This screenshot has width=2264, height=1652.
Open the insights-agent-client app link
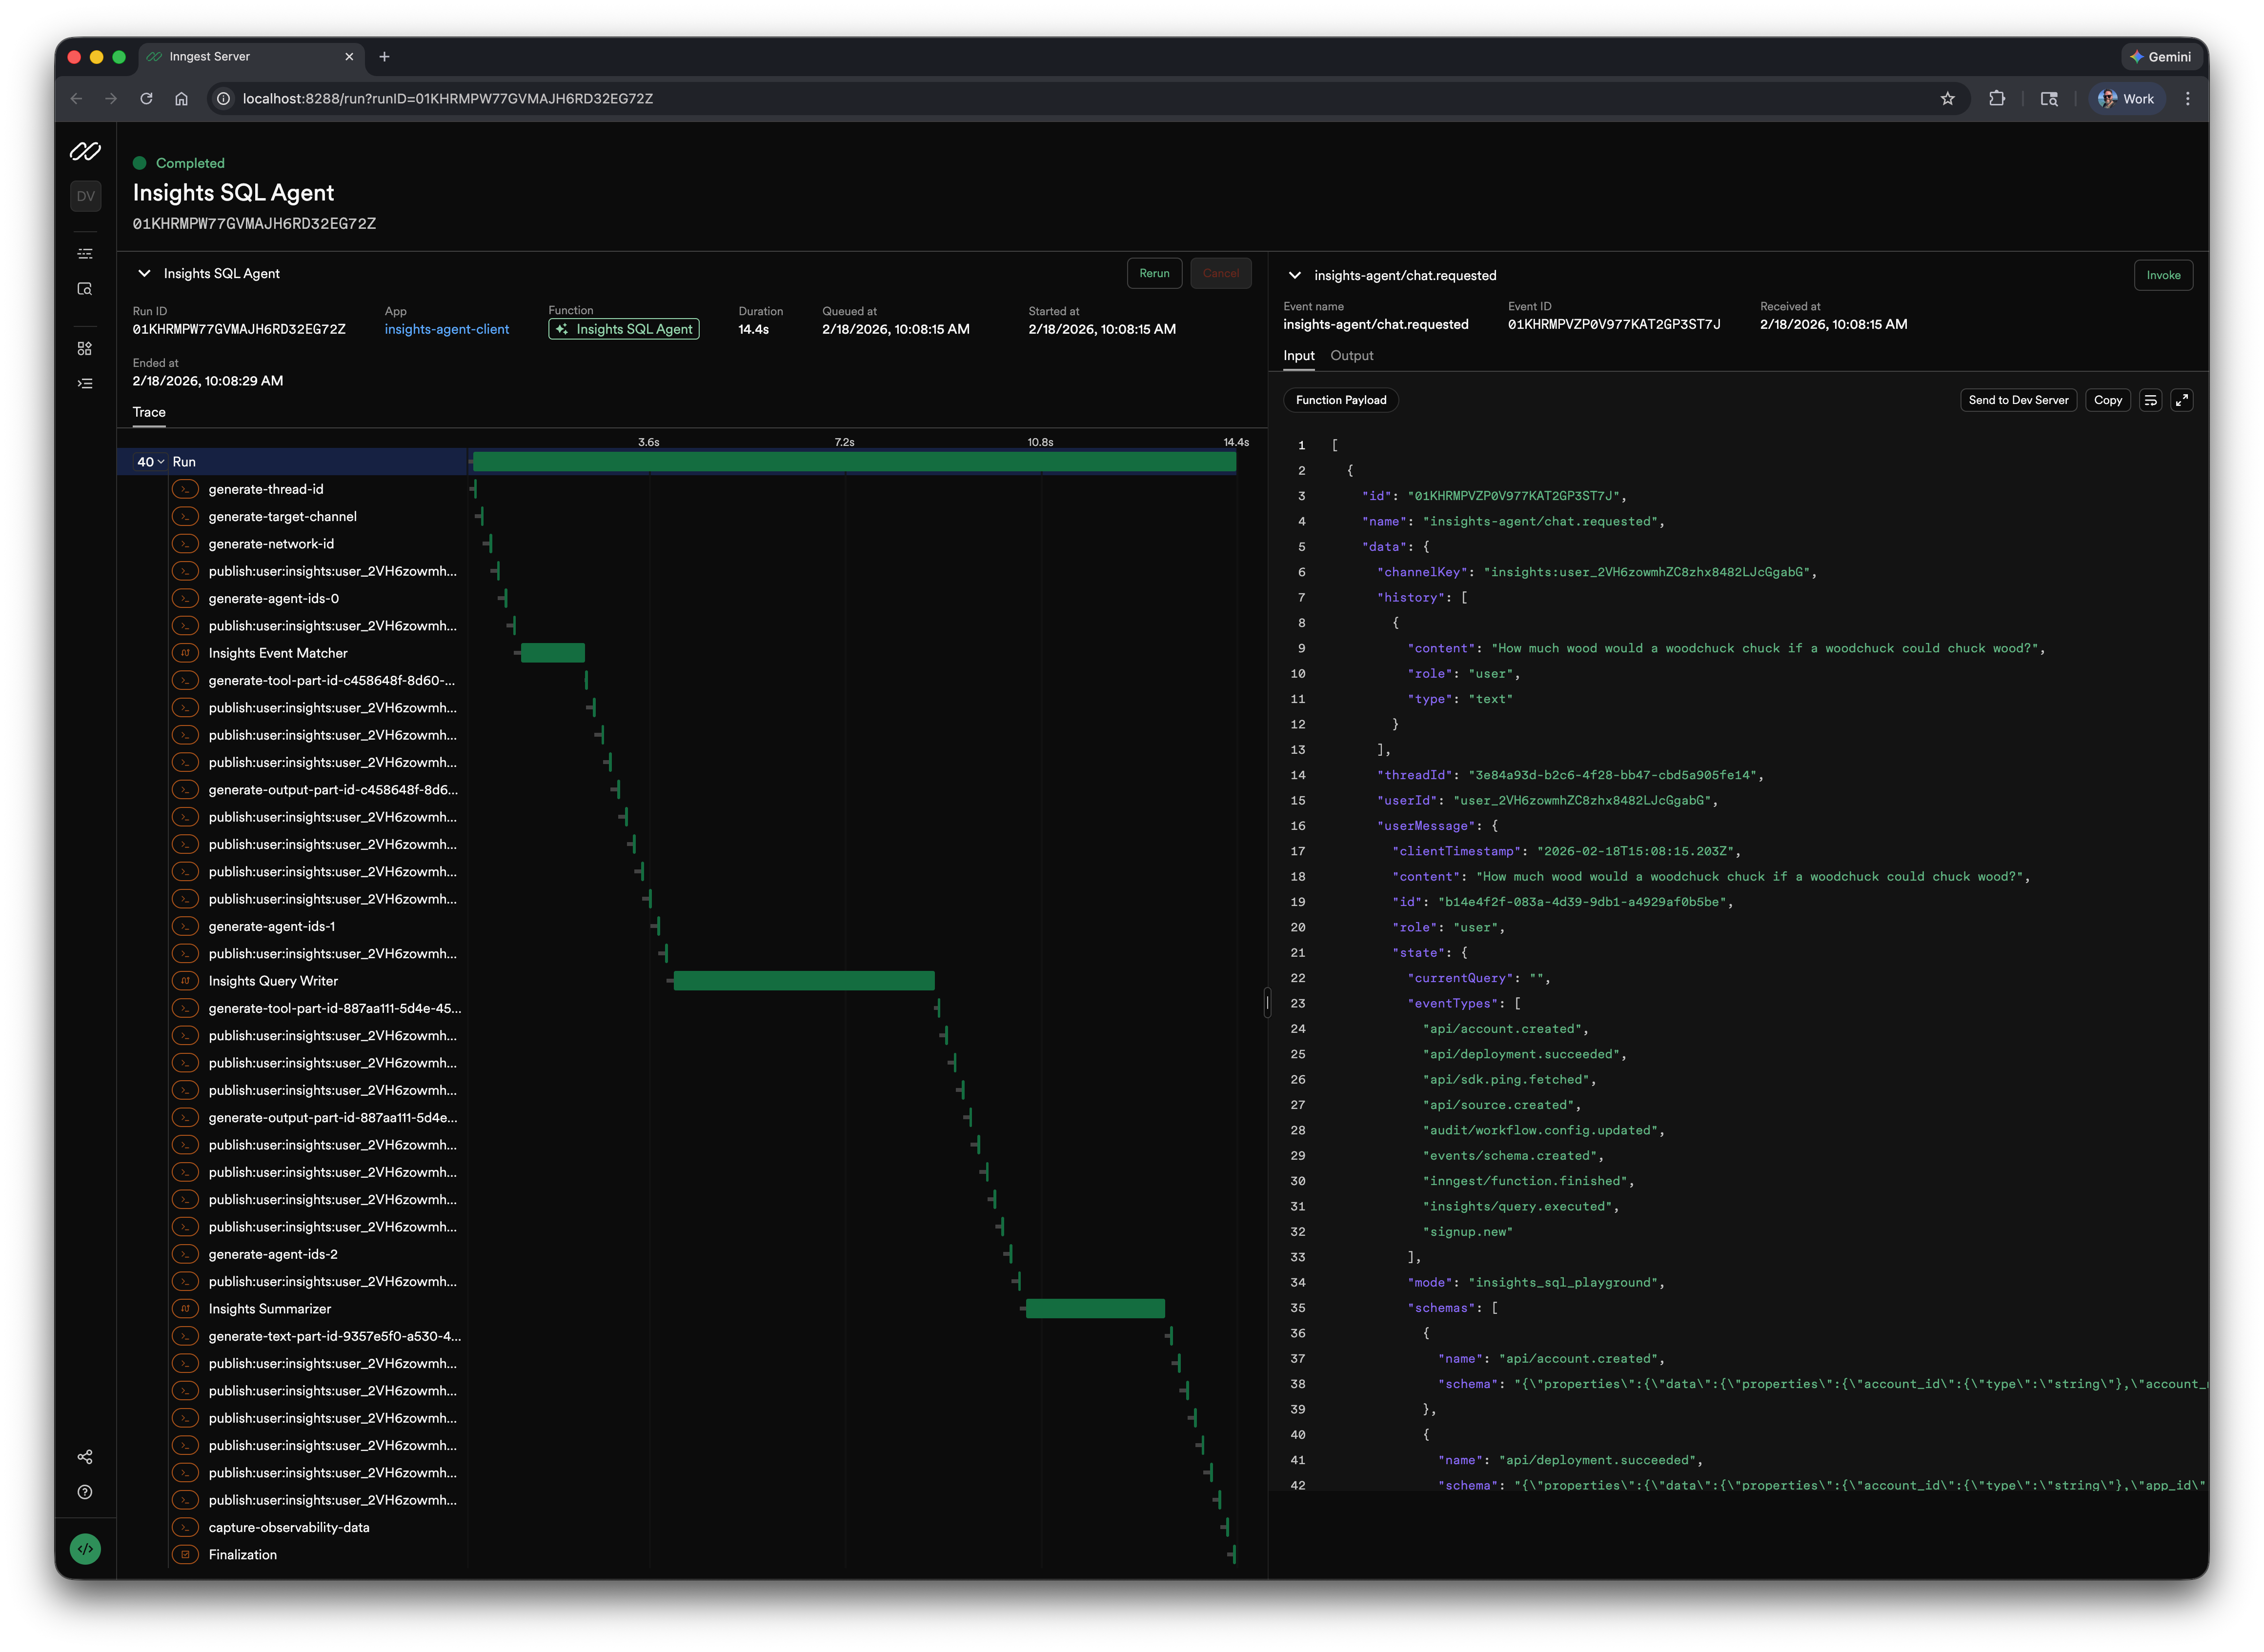pyautogui.click(x=446, y=329)
